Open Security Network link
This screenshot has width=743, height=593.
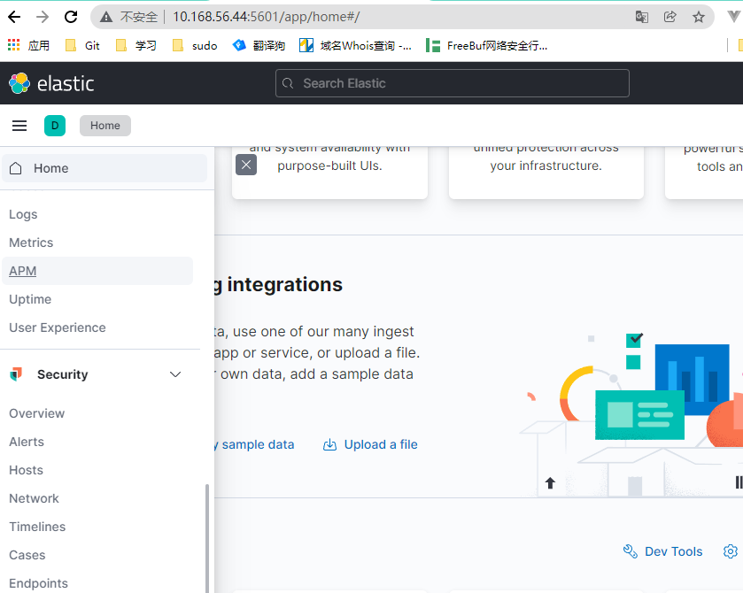[x=35, y=498]
